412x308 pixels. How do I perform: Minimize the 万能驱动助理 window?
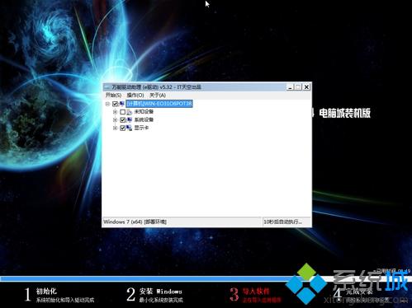coord(290,87)
